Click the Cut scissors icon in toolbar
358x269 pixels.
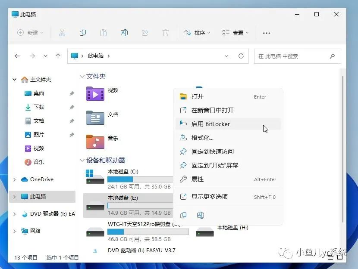pyautogui.click(x=62, y=33)
